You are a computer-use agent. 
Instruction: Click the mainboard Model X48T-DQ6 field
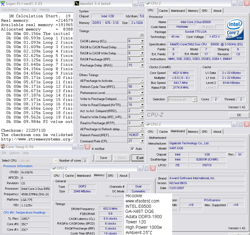click(x=193, y=148)
